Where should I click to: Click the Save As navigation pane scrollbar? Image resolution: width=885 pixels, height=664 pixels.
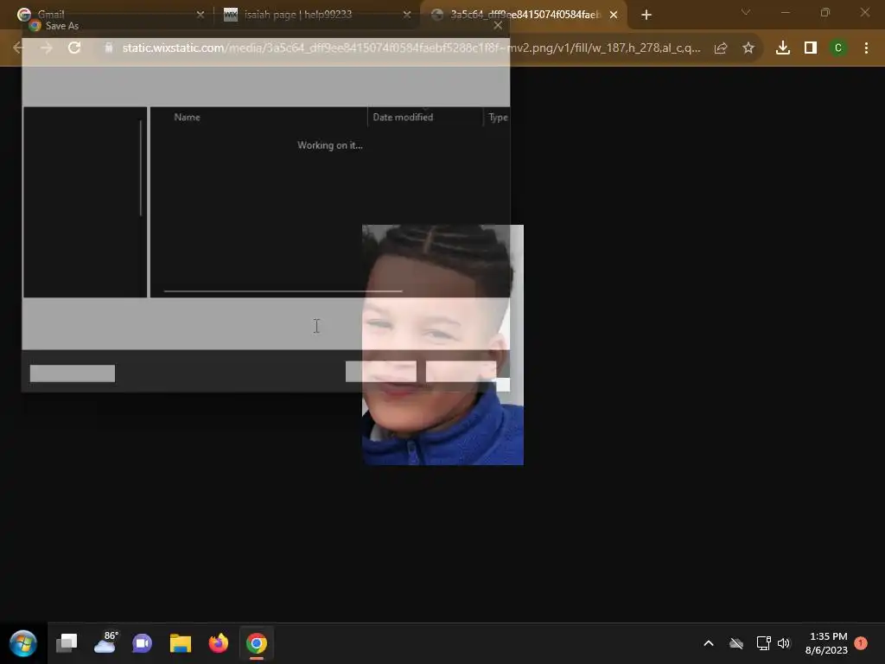141,168
